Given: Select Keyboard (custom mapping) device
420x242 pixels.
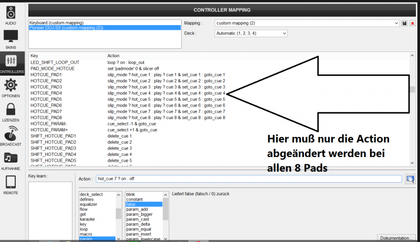Looking at the screenshot, I should click(104, 23).
